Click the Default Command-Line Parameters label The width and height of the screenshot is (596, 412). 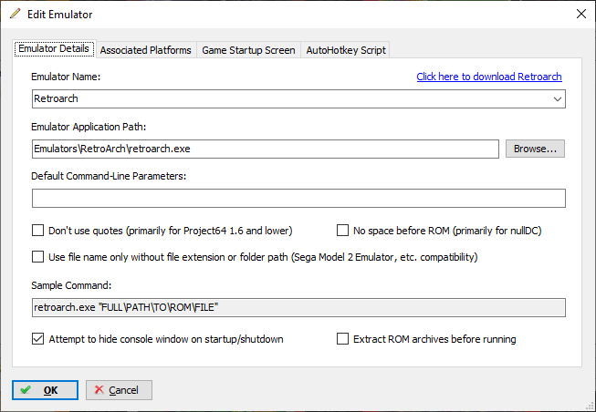(x=109, y=176)
